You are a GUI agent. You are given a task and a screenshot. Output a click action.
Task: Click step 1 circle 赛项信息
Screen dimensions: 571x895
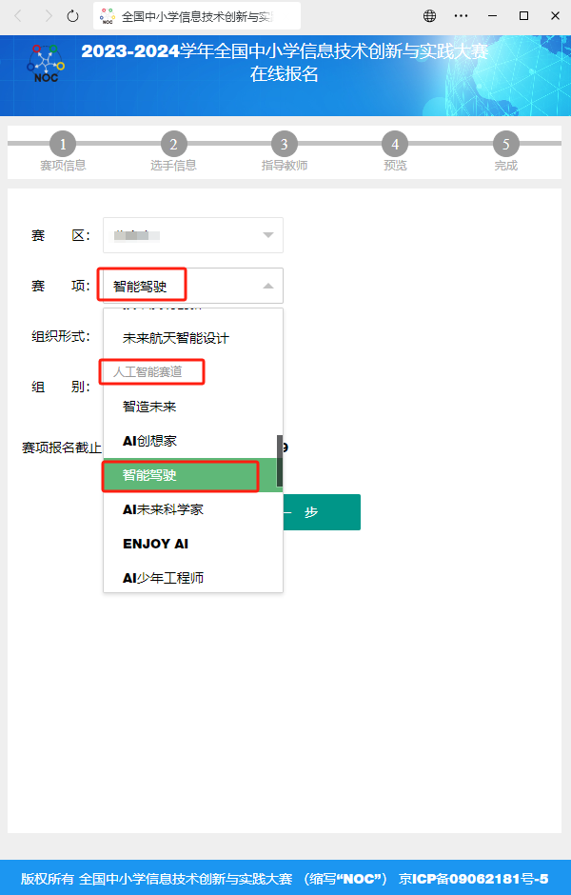(62, 145)
